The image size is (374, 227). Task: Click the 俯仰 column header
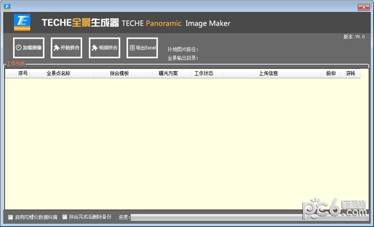[x=331, y=74]
